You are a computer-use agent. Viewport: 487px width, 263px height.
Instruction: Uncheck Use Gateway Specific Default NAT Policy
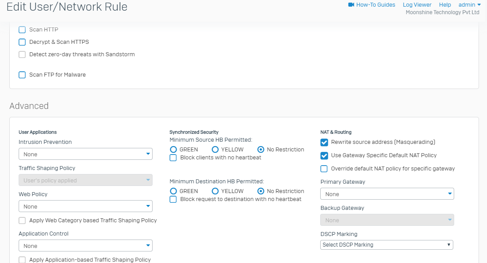(x=324, y=156)
